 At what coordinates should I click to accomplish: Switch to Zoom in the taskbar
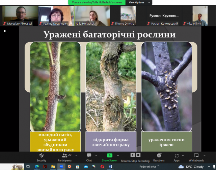point(61,167)
